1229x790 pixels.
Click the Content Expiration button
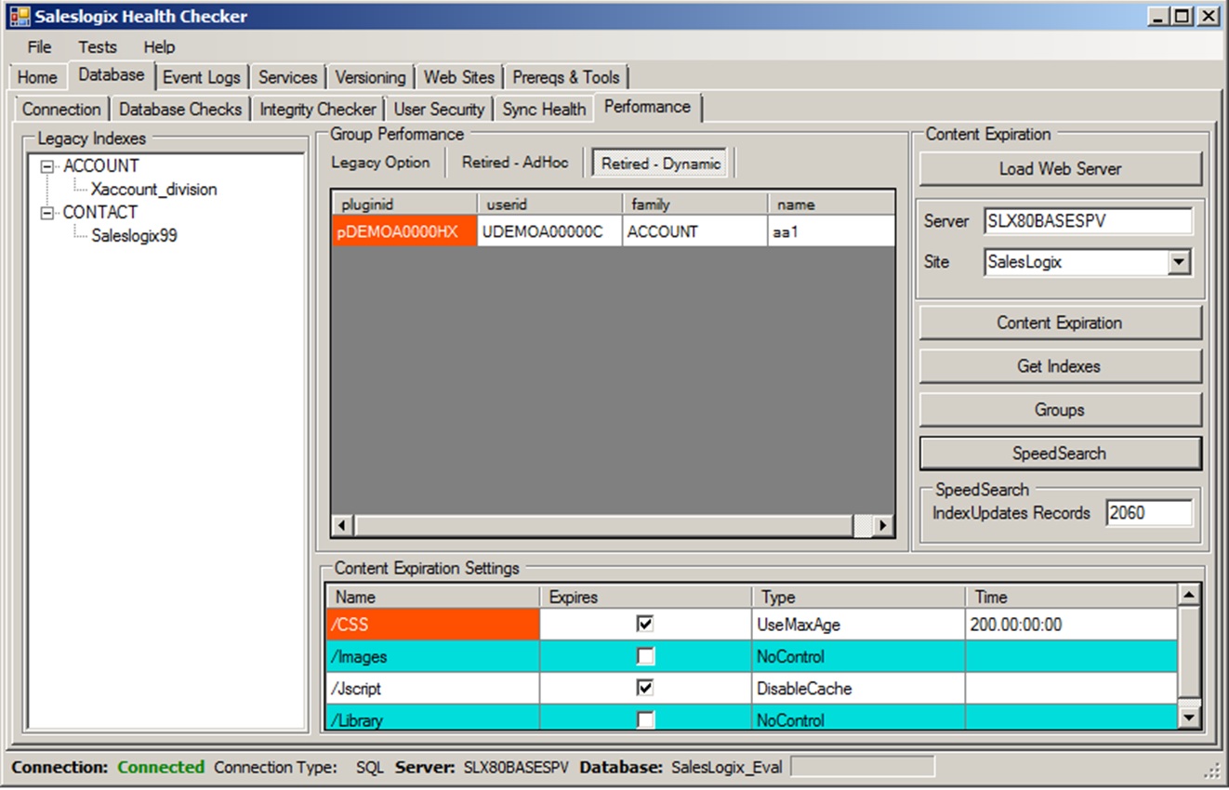[1060, 323]
